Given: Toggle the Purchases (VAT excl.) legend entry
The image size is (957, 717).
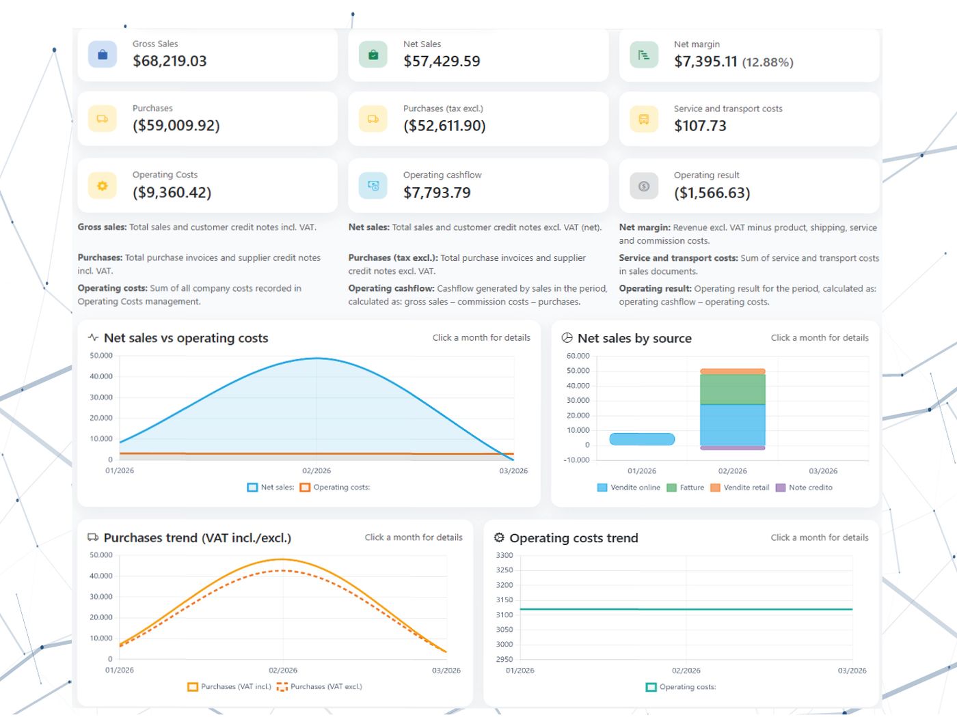Looking at the screenshot, I should coord(319,687).
